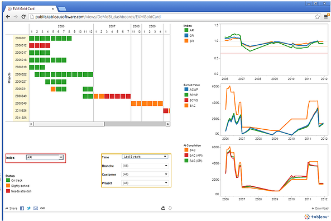Share dashboard via Twitter icon
Image resolution: width=331 pixels, height=221 pixels.
click(x=28, y=208)
